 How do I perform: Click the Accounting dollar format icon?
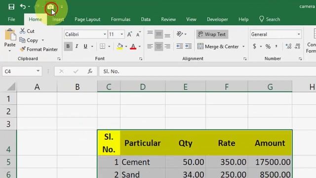(255, 46)
